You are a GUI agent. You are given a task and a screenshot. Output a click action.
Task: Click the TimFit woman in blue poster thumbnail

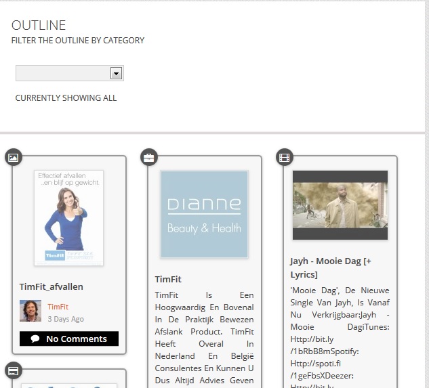click(x=68, y=218)
